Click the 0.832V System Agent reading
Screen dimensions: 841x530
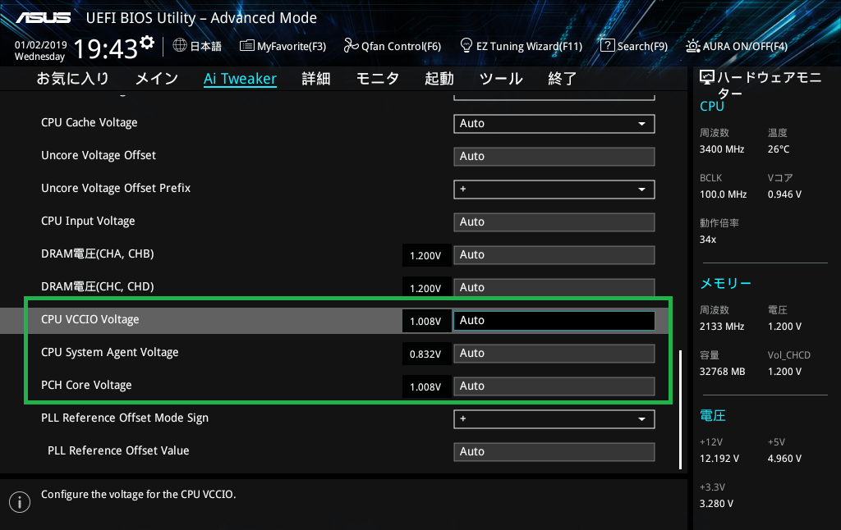[x=426, y=354]
